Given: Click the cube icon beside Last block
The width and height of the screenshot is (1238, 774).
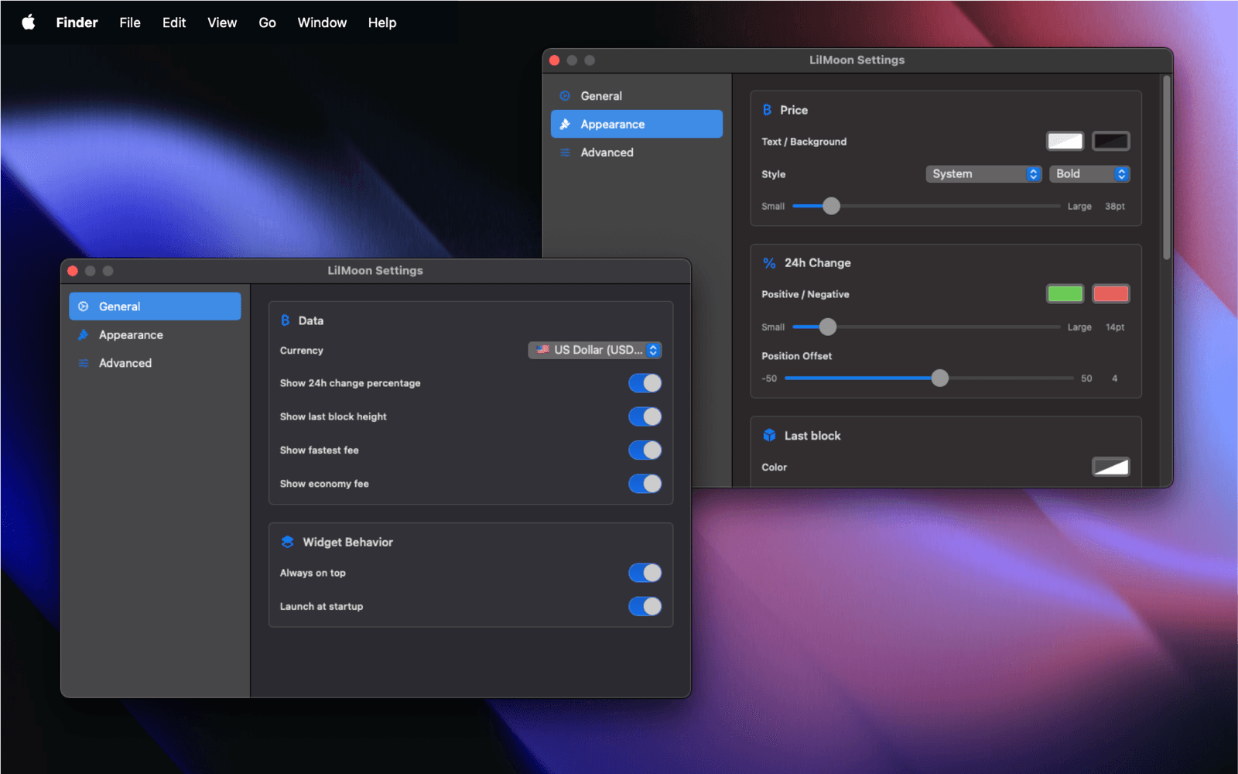Looking at the screenshot, I should point(769,436).
